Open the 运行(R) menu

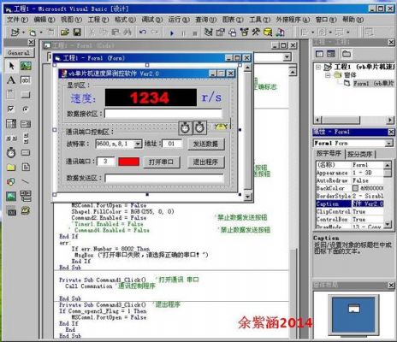(x=179, y=20)
